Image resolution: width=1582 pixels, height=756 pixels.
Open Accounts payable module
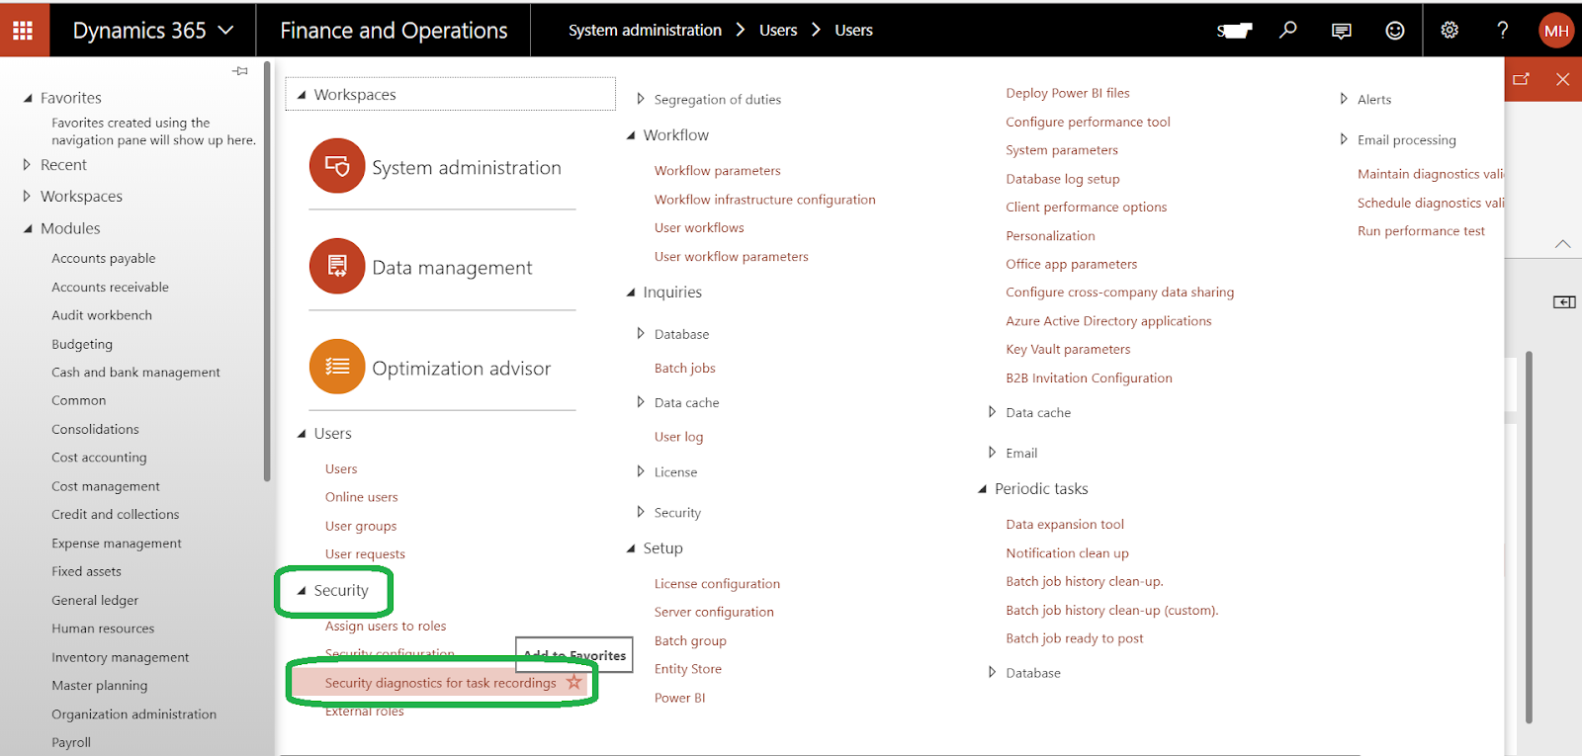pyautogui.click(x=104, y=258)
